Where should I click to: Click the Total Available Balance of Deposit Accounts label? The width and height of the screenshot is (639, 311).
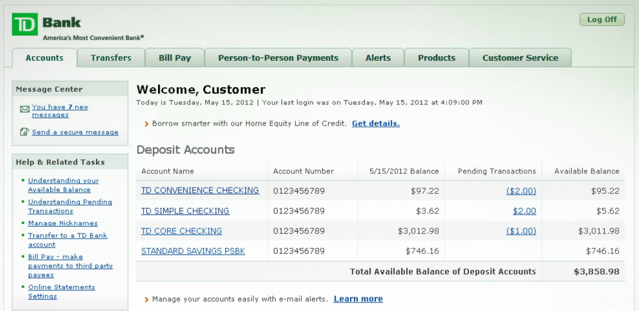(x=443, y=271)
